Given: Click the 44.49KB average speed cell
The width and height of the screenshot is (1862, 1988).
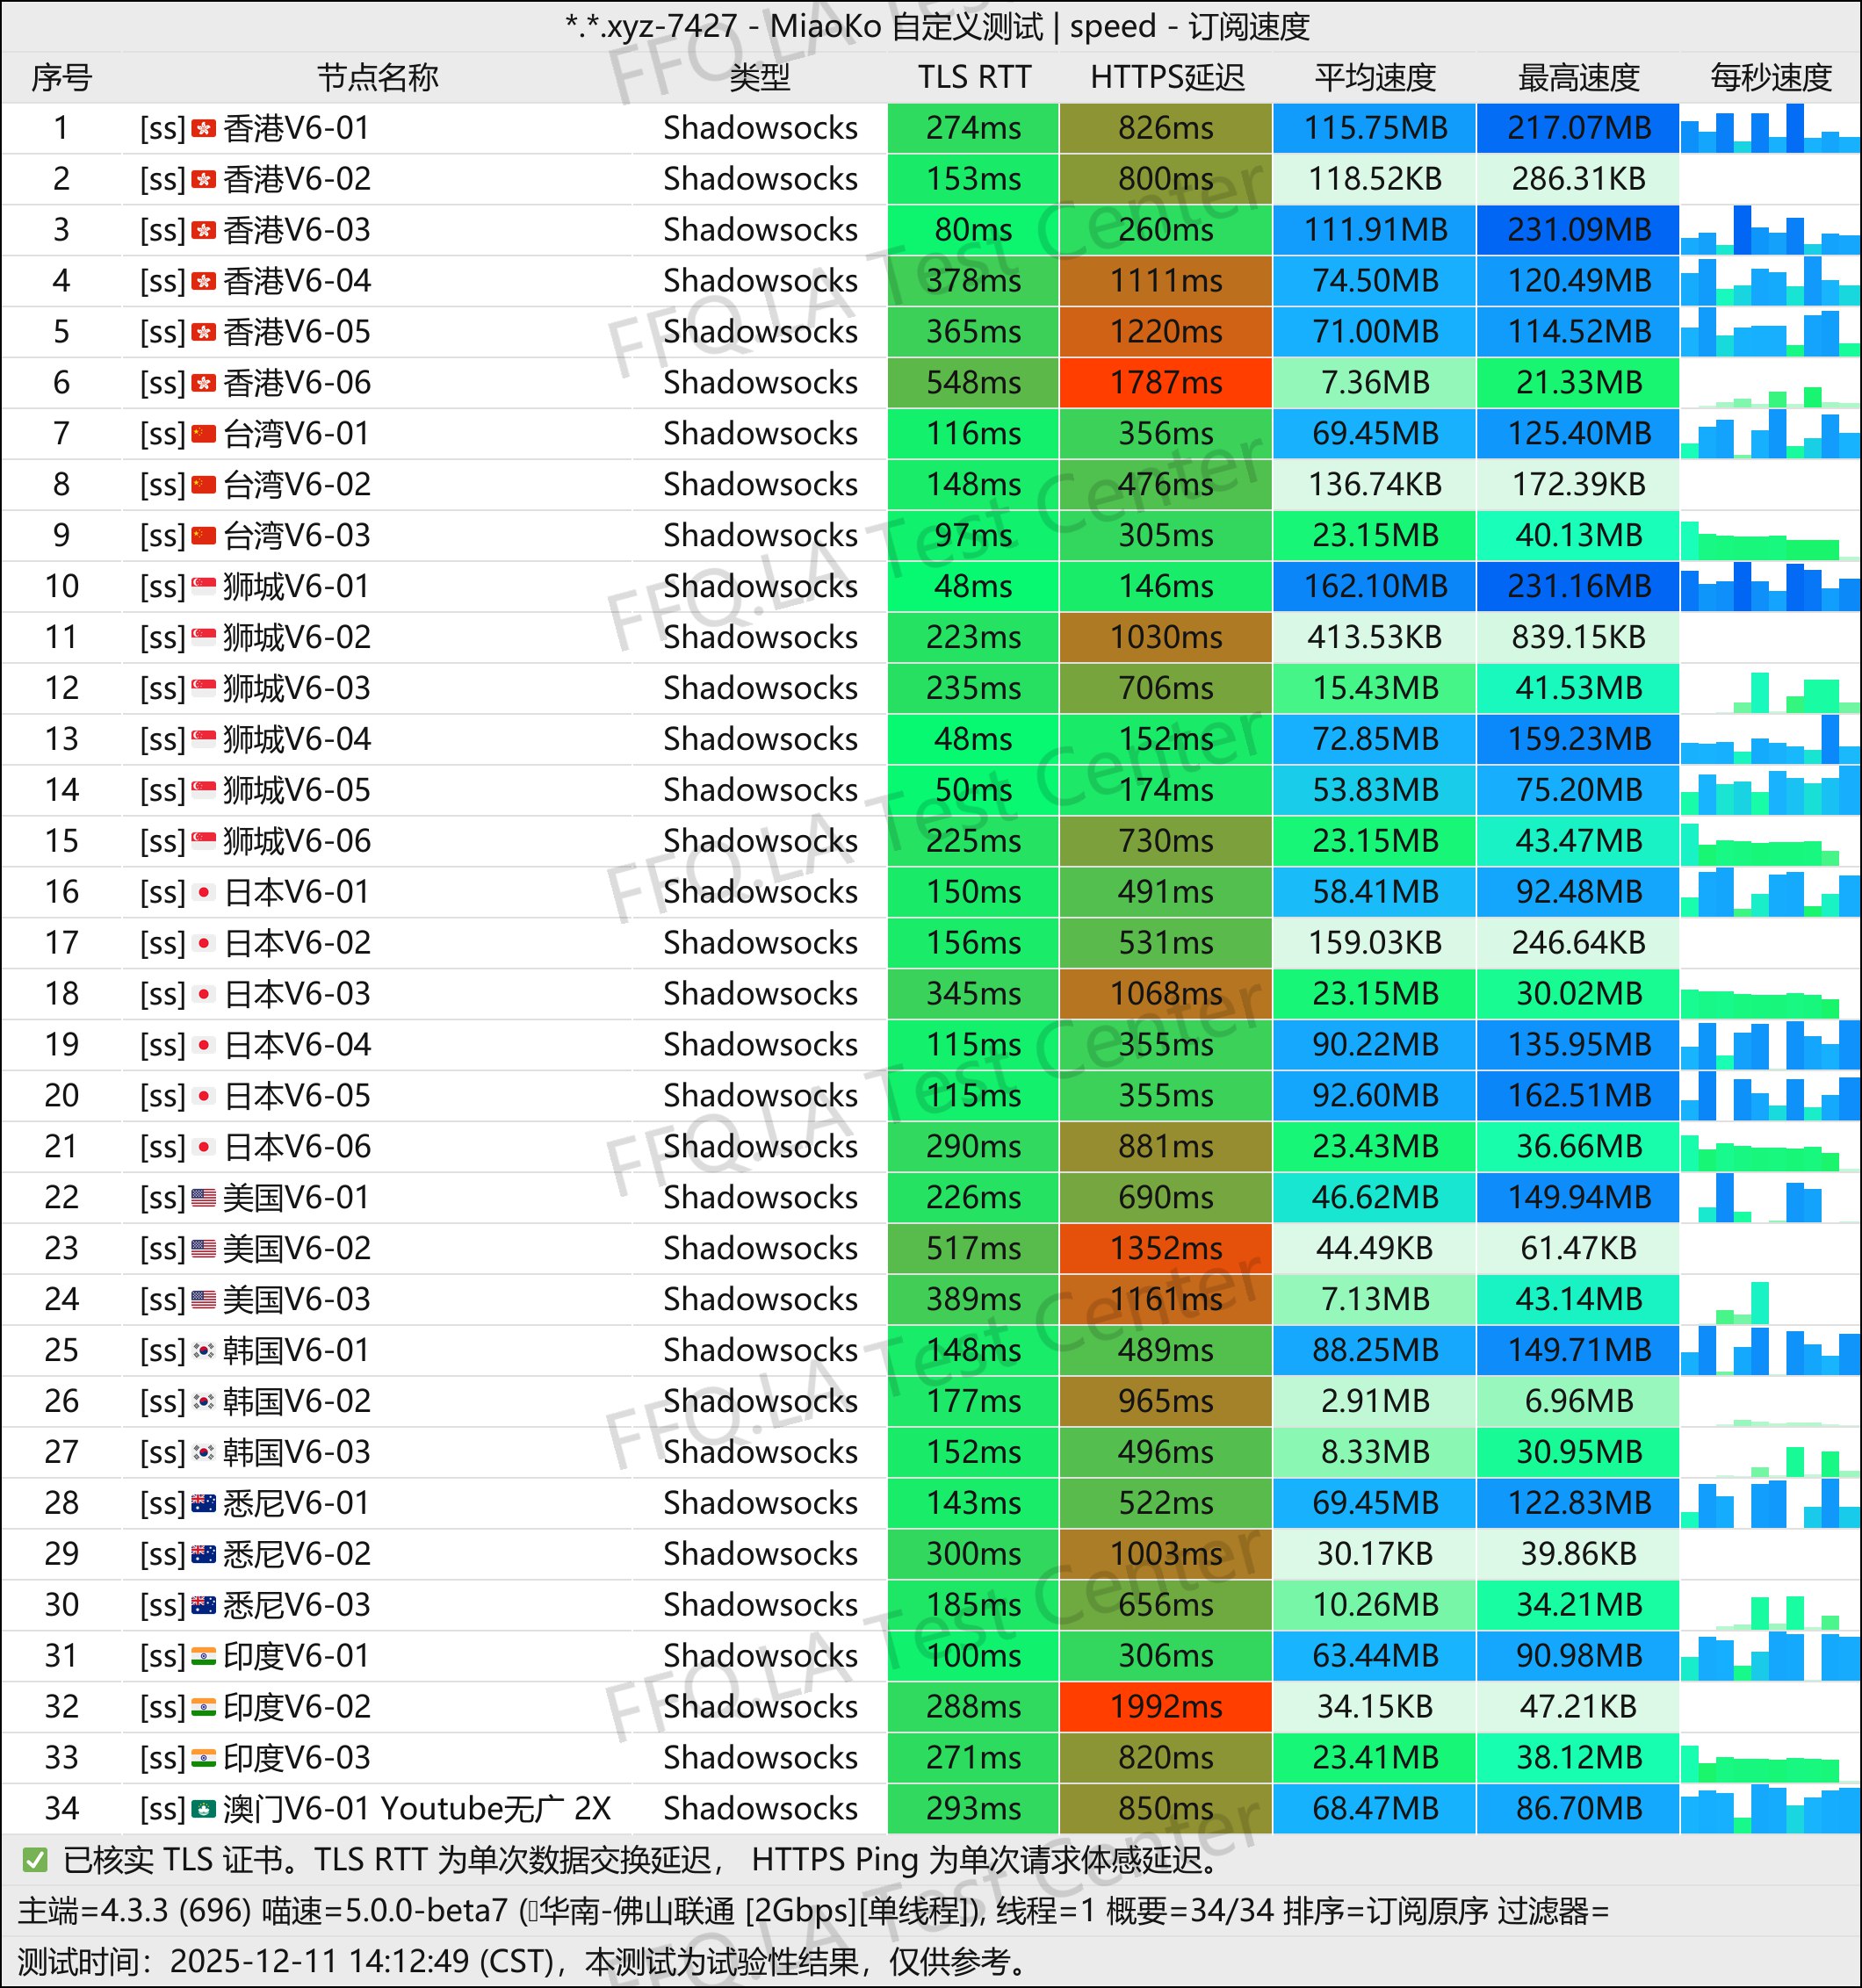Looking at the screenshot, I should (x=1375, y=1248).
